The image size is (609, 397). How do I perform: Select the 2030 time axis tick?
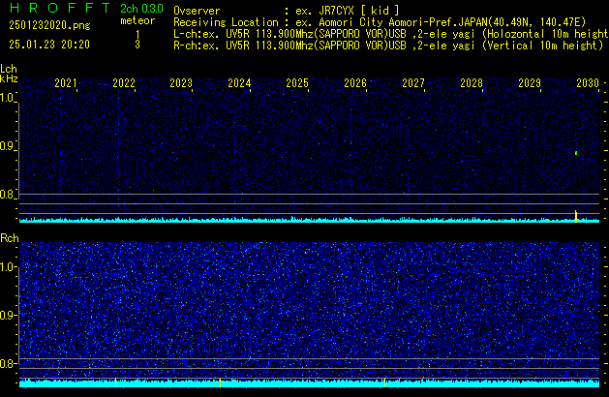(588, 83)
